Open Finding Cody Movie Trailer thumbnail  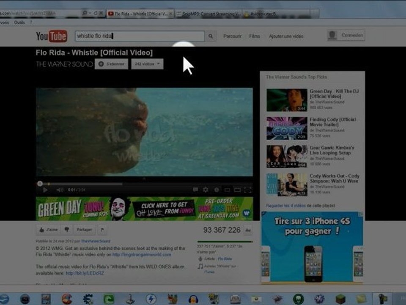point(287,128)
